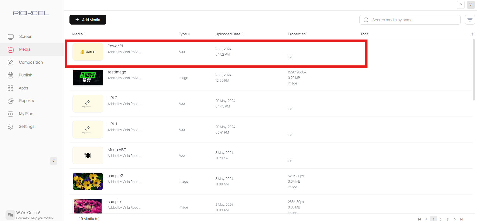The height and width of the screenshot is (221, 477).
Task: Go to next page of media
Action: point(455,219)
